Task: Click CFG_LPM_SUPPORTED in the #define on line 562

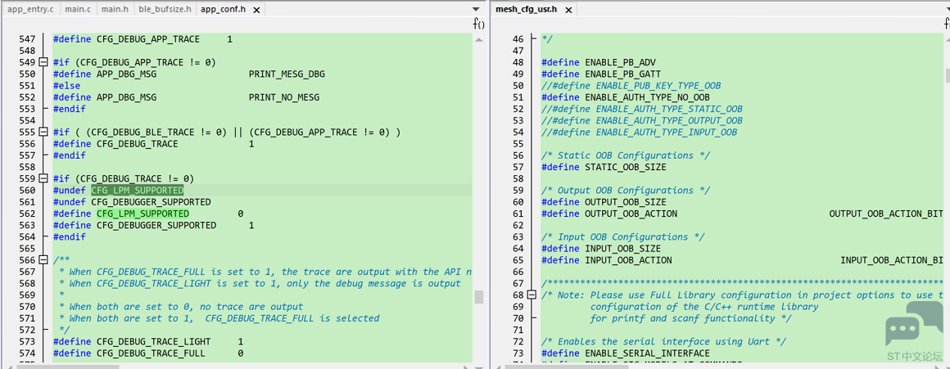Action: 143,214
